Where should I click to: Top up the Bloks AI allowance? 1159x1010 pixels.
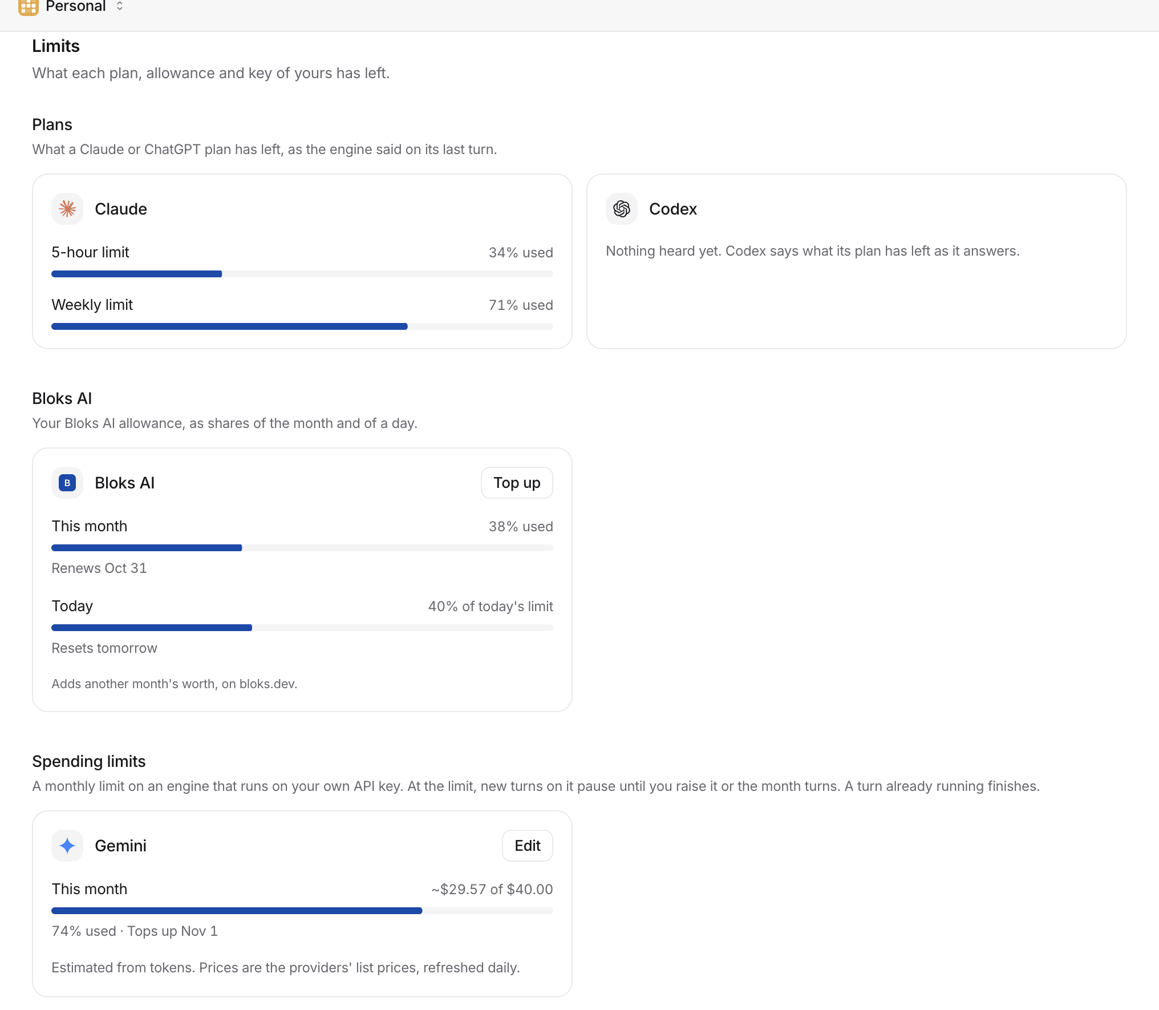point(517,483)
